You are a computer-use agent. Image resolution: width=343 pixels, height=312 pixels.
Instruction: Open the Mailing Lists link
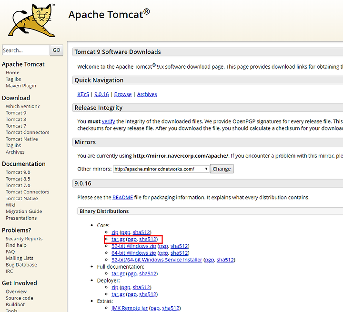20,258
